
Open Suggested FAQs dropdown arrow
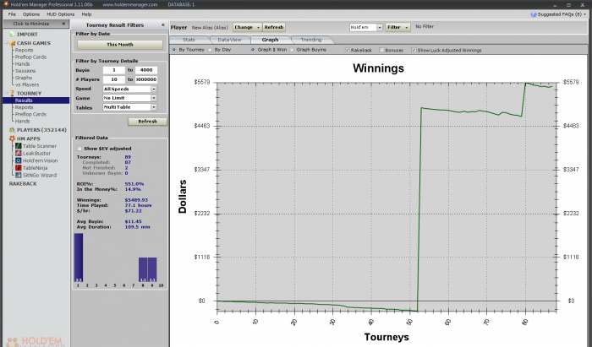click(585, 14)
